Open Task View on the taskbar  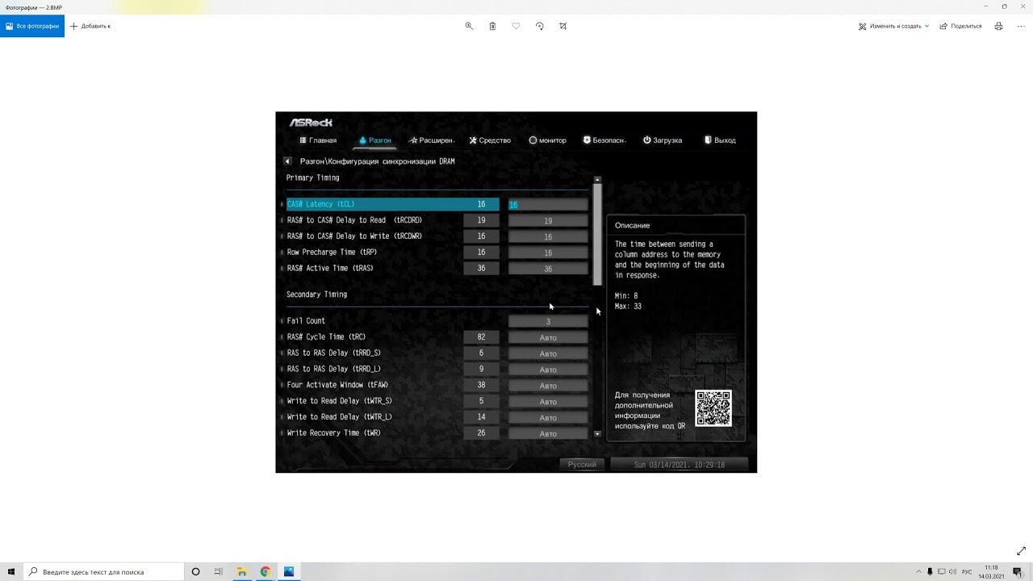coord(218,571)
